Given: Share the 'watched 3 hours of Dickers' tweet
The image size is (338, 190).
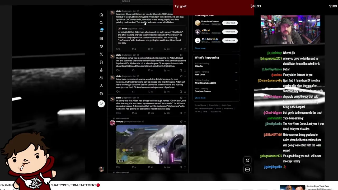Looking at the screenshot, I should pos(185,49).
